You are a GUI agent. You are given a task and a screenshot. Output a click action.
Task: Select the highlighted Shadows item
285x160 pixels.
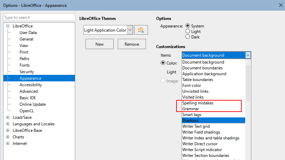(214, 121)
